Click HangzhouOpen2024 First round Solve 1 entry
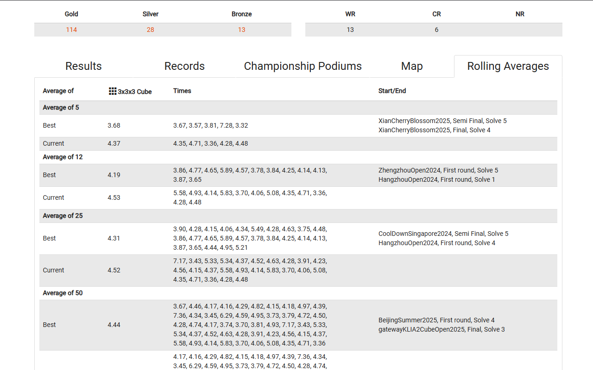593x370 pixels. pos(436,179)
